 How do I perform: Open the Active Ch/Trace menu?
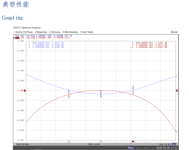click(x=23, y=32)
